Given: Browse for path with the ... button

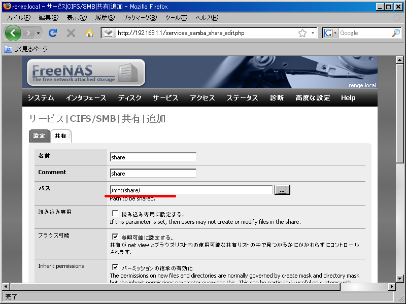Looking at the screenshot, I should pos(282,190).
